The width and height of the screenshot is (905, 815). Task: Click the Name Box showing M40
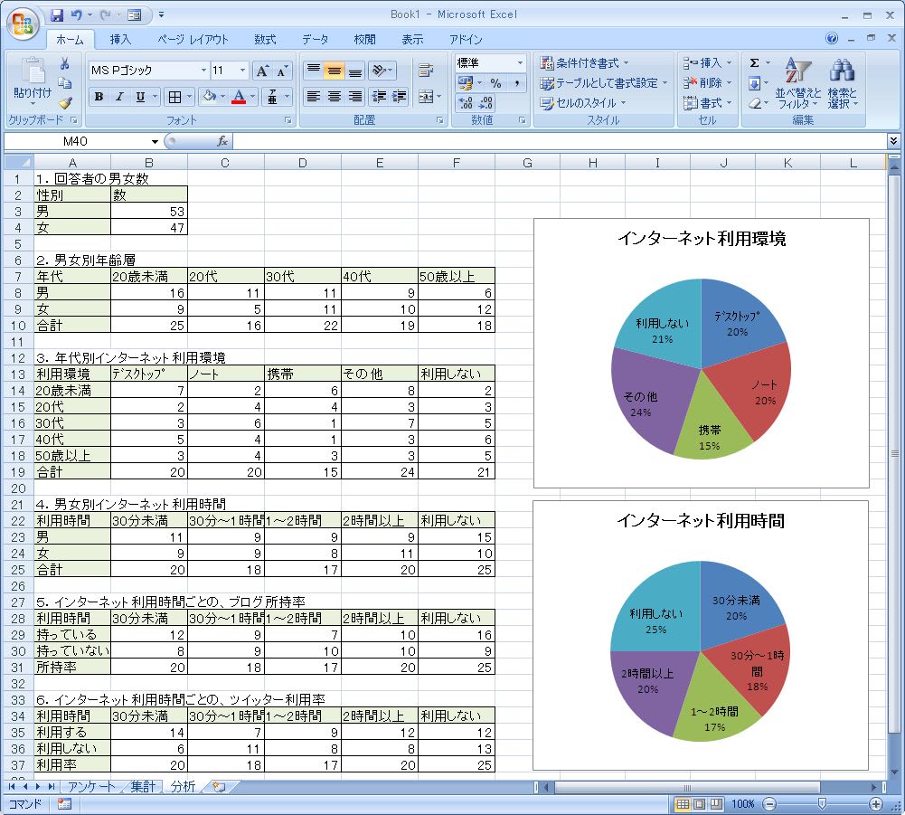click(x=81, y=141)
